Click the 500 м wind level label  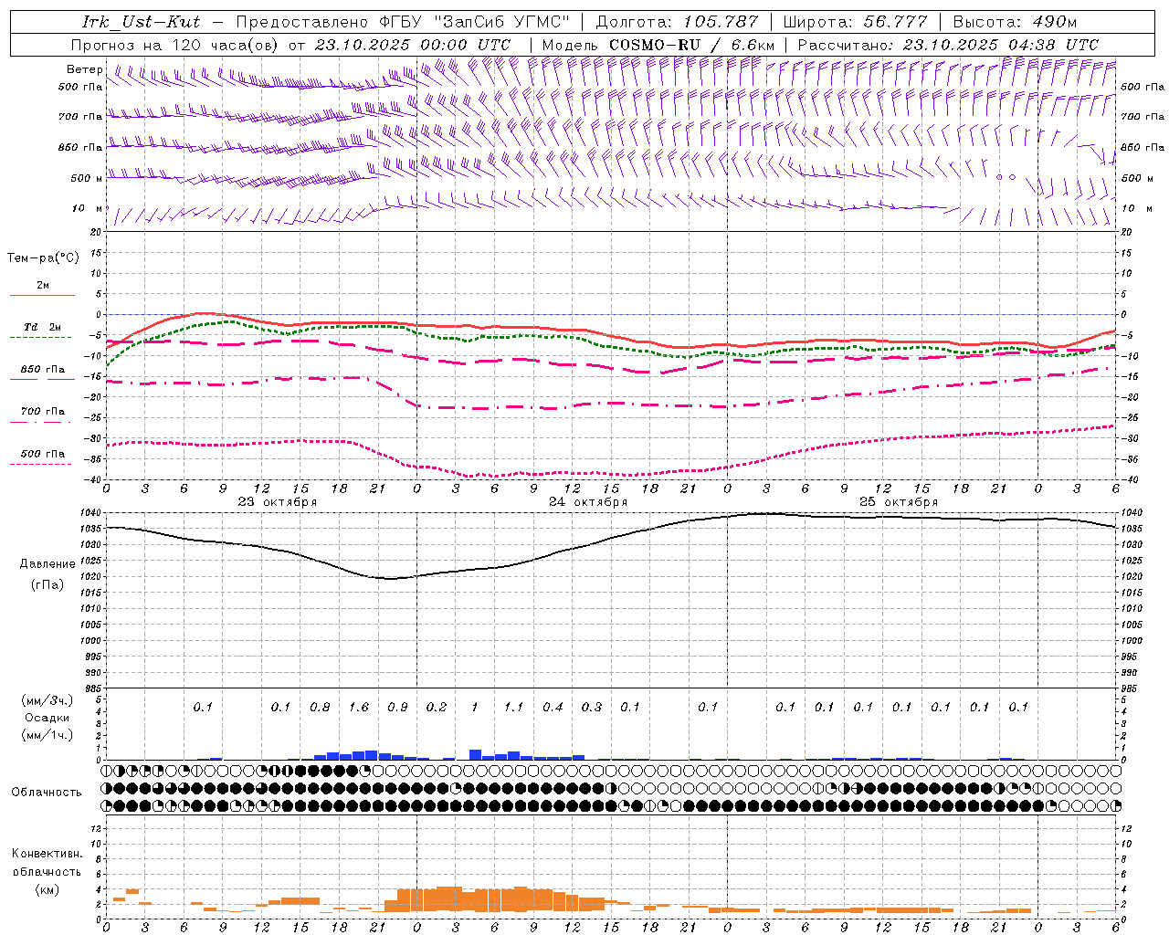click(87, 178)
